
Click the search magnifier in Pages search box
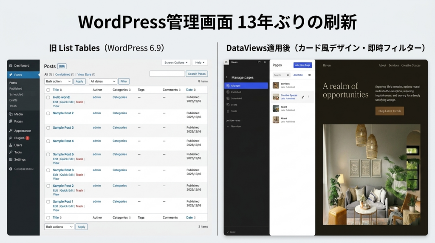288,75
